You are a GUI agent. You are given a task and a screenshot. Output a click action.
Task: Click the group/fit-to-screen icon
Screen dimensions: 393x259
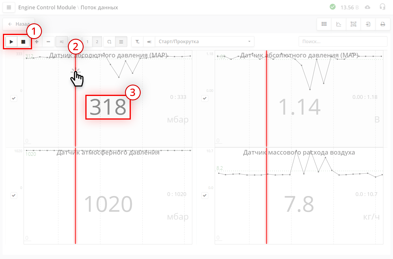(353, 24)
